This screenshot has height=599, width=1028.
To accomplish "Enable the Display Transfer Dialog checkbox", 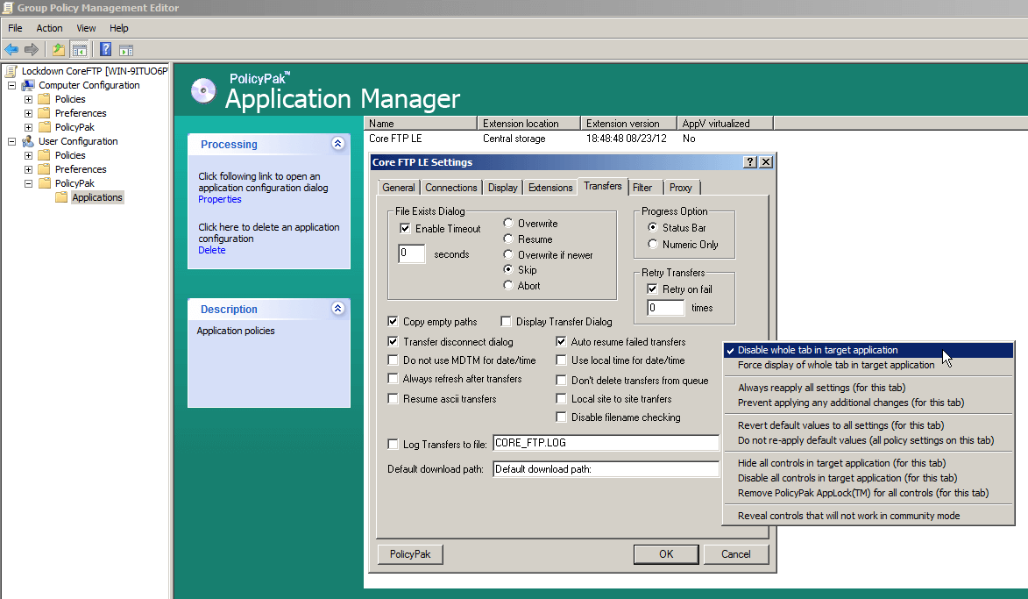I will pos(506,322).
